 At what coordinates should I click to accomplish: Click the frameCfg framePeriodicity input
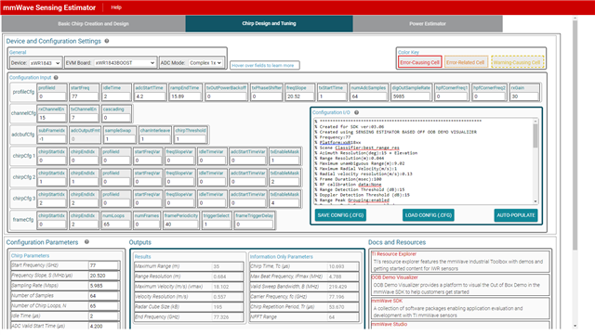181,225
